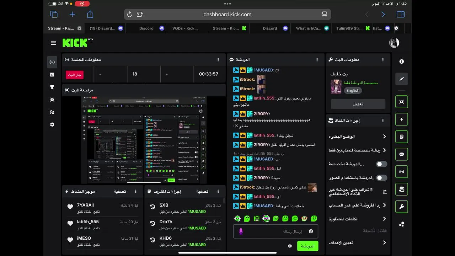Expand الوضع البطيء slow mode option

click(358, 137)
